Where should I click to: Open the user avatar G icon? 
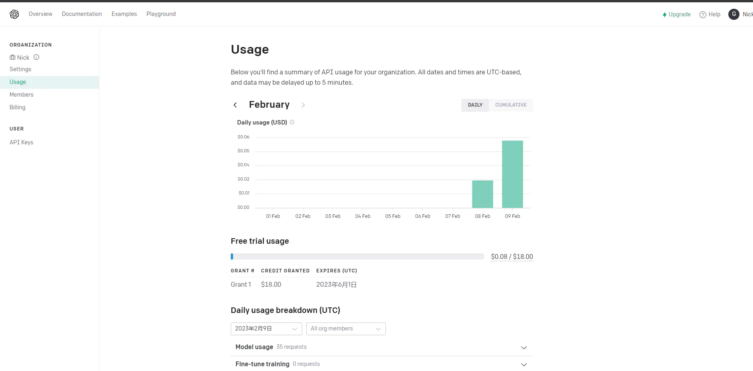(734, 14)
